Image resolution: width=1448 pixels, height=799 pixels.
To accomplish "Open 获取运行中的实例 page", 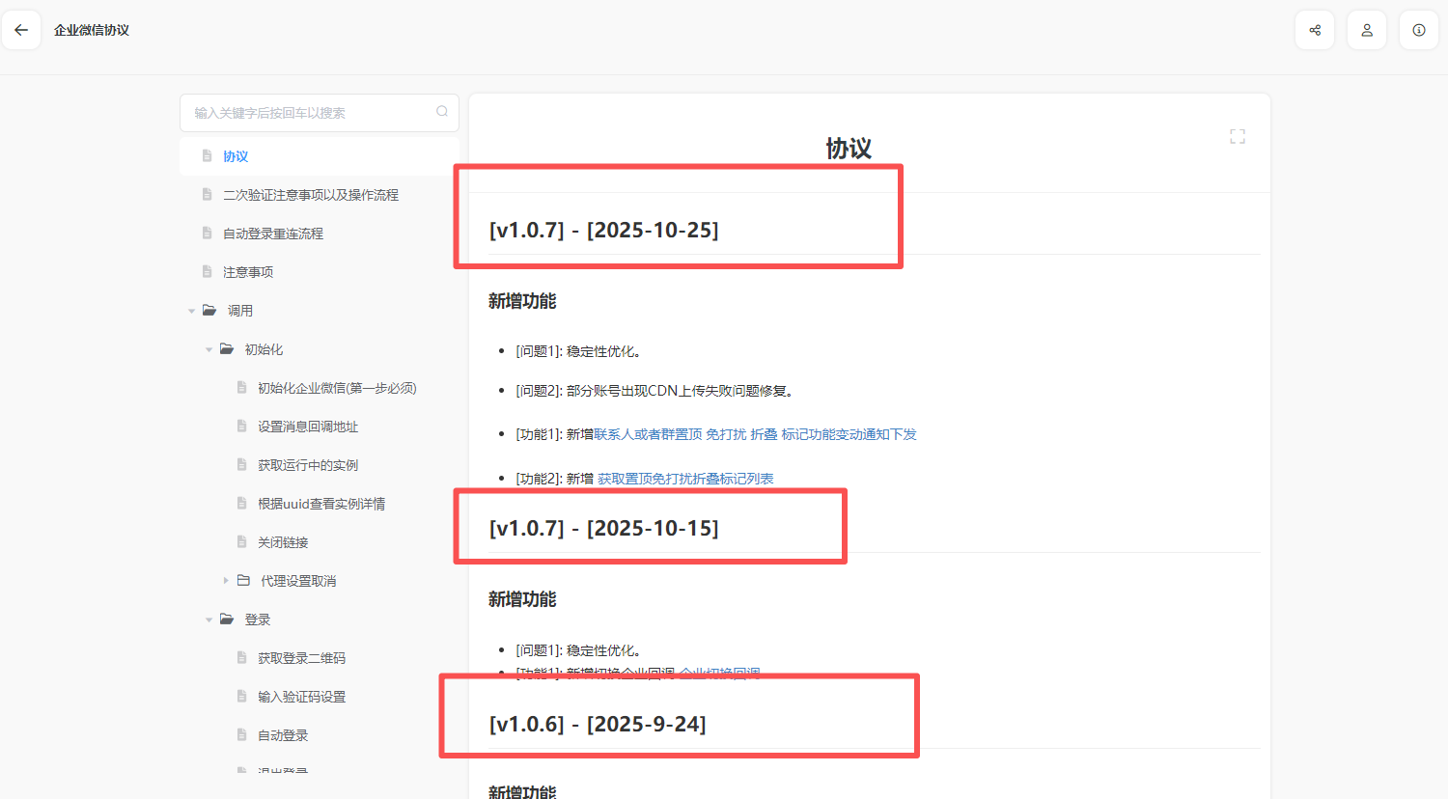I will click(319, 465).
